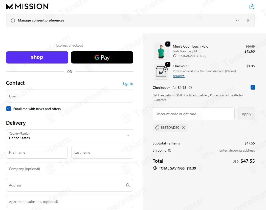The width and height of the screenshot is (266, 210).
Task: Dismiss the consent preferences banner
Action: (248, 20)
